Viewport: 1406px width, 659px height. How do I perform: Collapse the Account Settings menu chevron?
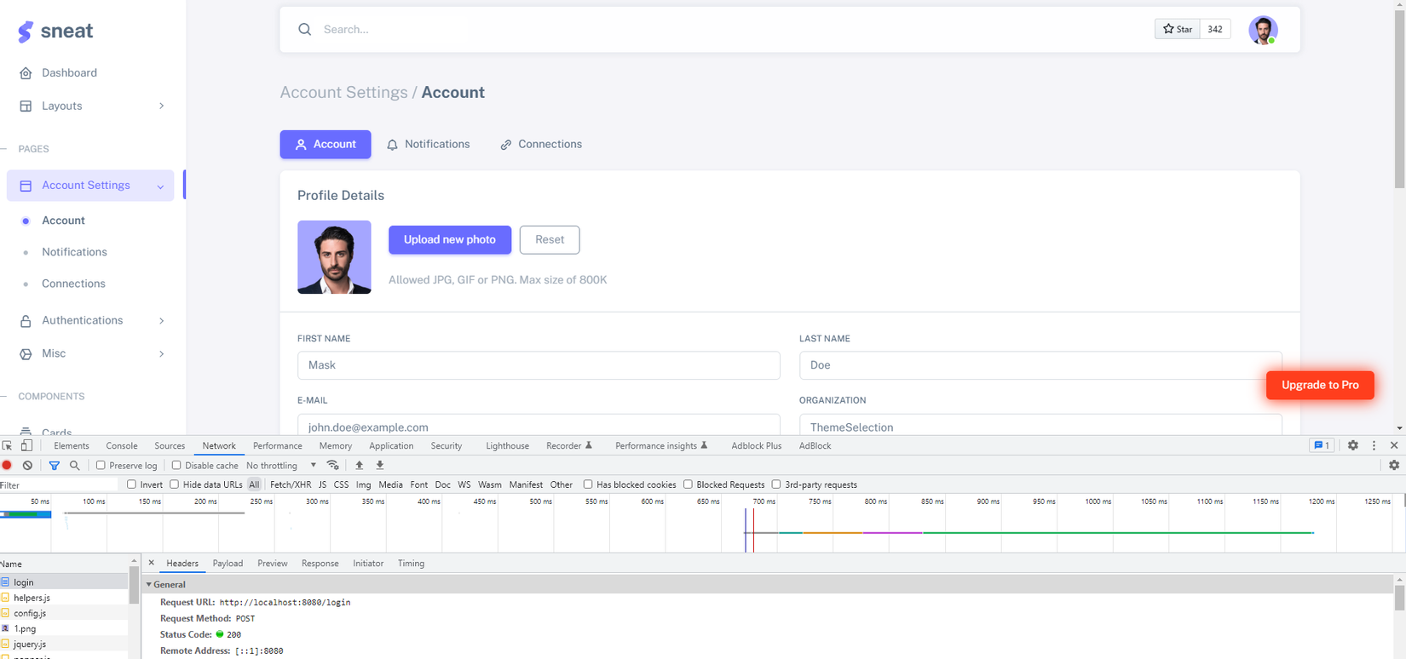[x=160, y=186]
